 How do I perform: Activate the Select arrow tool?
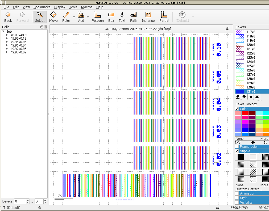[40, 17]
